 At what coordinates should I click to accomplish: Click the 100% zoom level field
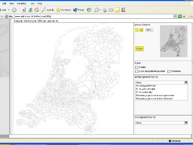coord(149,30)
